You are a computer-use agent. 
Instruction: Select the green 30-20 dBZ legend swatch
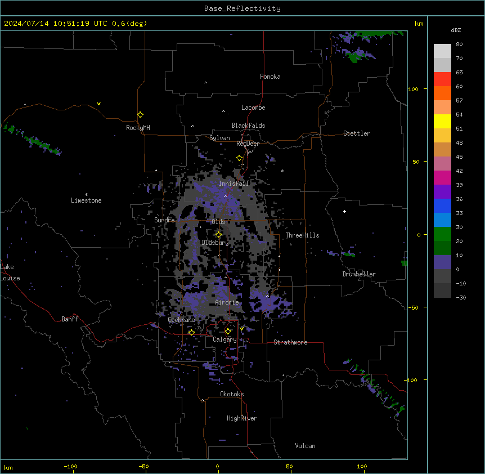pos(442,234)
